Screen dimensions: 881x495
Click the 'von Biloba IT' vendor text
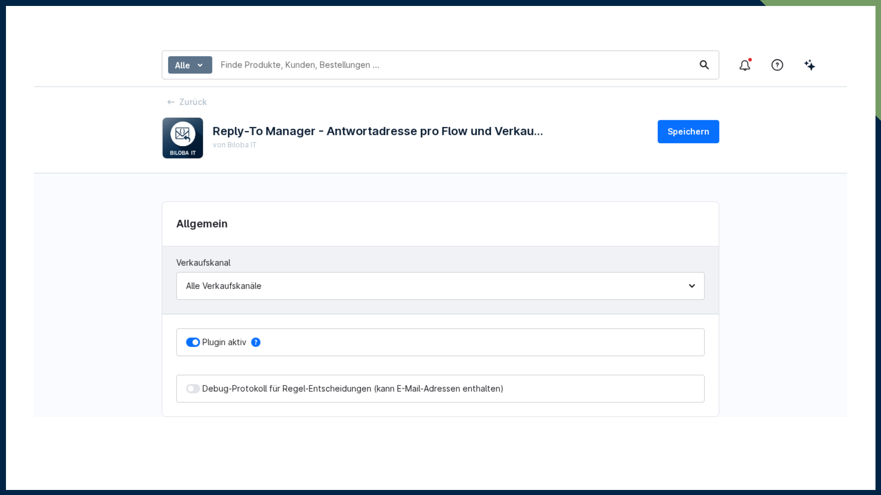234,145
